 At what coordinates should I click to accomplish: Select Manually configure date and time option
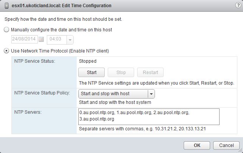[x=6, y=29]
